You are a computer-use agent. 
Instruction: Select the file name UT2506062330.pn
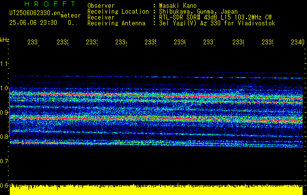pyautogui.click(x=35, y=13)
